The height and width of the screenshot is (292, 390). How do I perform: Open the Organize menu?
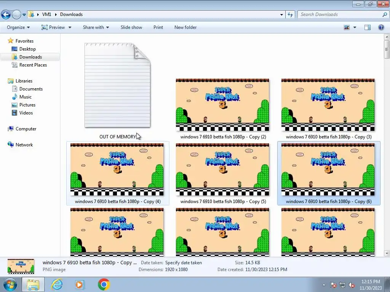click(18, 27)
